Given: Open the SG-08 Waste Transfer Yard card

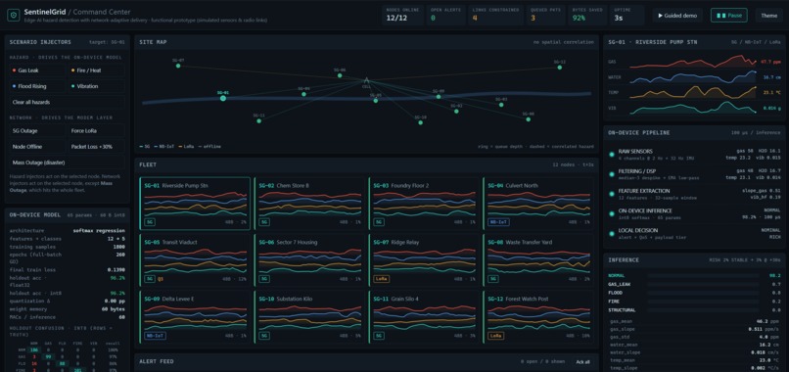Looking at the screenshot, I should [x=537, y=260].
